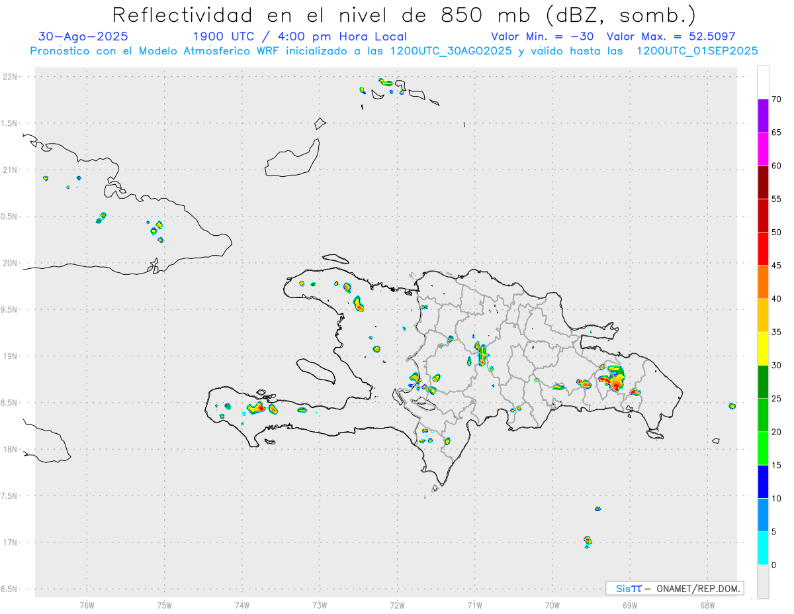Click the '18N' latitude label
Screen dimensions: 794x614
point(11,449)
